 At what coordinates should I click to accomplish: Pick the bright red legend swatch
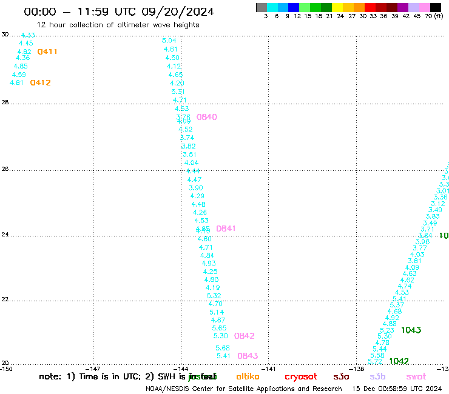tap(370, 7)
